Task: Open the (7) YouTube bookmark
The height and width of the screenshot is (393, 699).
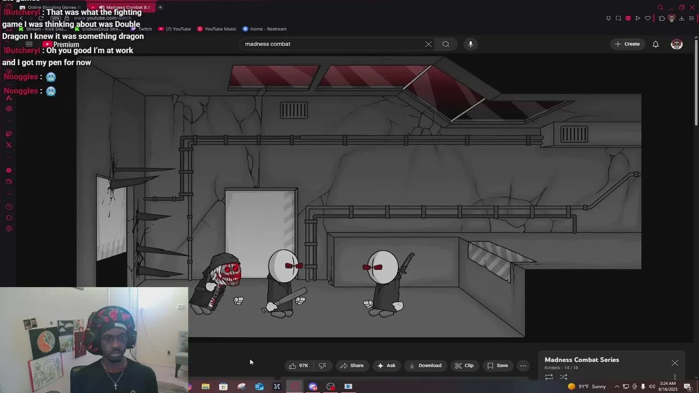Action: tap(174, 29)
